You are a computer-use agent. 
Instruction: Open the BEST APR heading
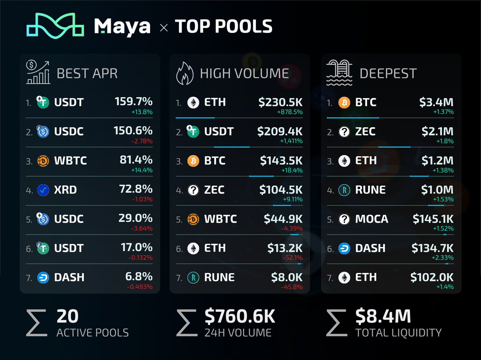(87, 74)
